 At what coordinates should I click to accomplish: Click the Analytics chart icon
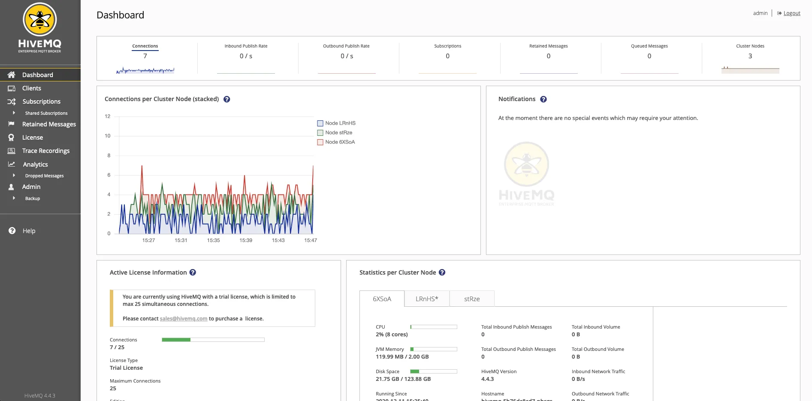[x=12, y=164]
